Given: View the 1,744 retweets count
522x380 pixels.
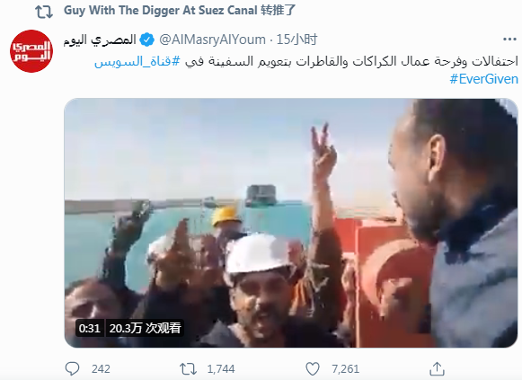Looking at the screenshot, I should pyautogui.click(x=221, y=369).
